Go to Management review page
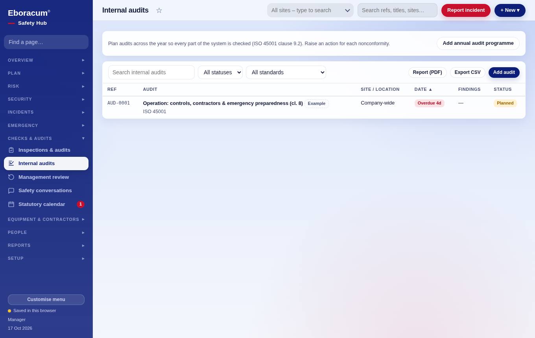This screenshot has width=535, height=338. (46, 177)
